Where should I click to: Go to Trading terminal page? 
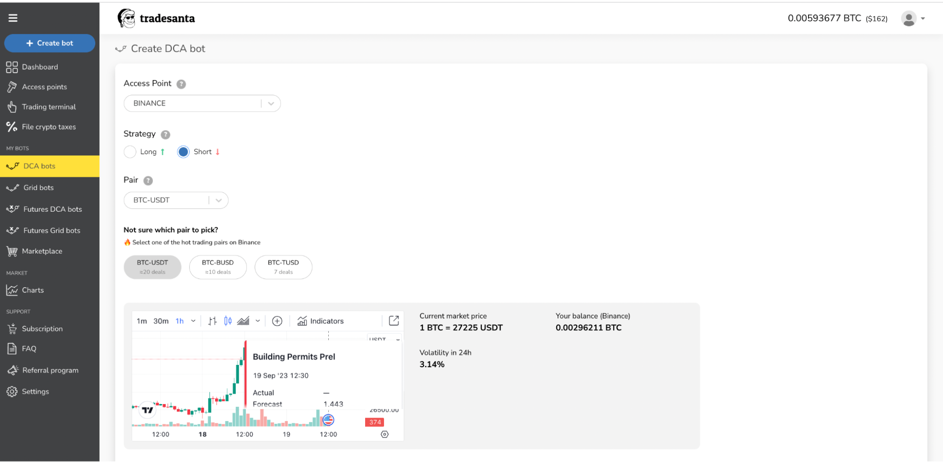[49, 107]
